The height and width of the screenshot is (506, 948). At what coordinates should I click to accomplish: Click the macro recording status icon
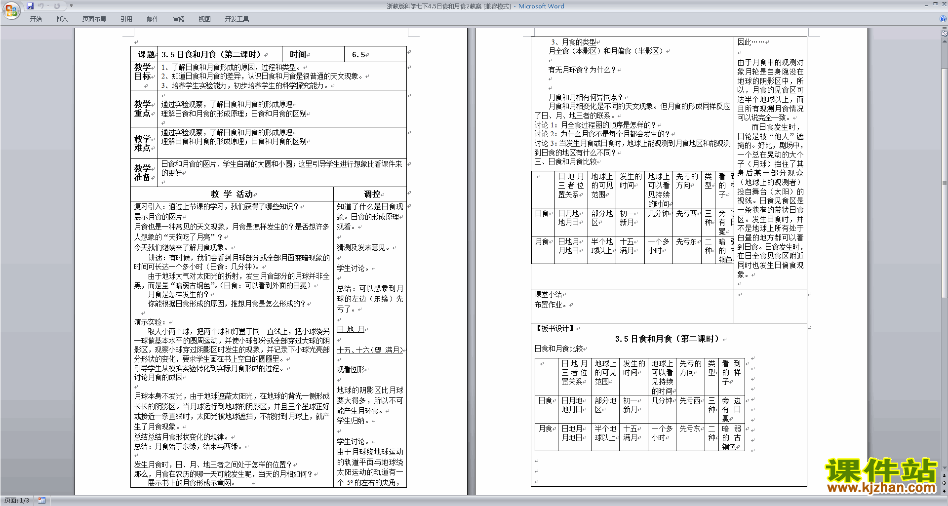point(41,501)
